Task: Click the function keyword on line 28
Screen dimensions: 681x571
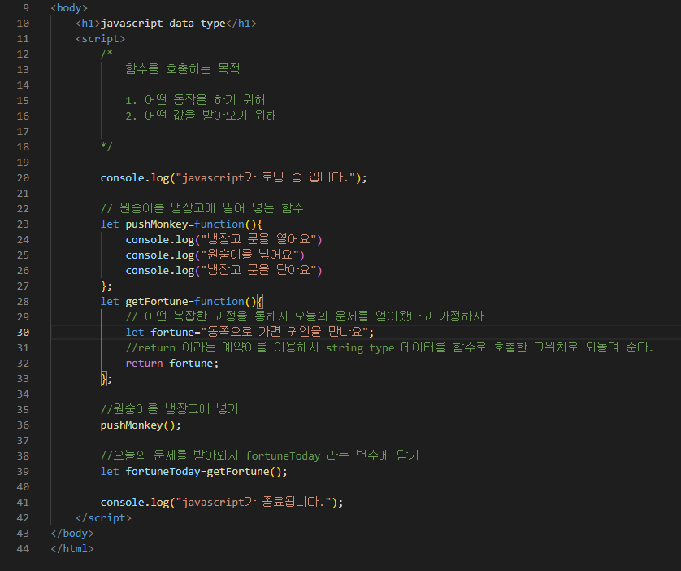Action: pos(219,302)
